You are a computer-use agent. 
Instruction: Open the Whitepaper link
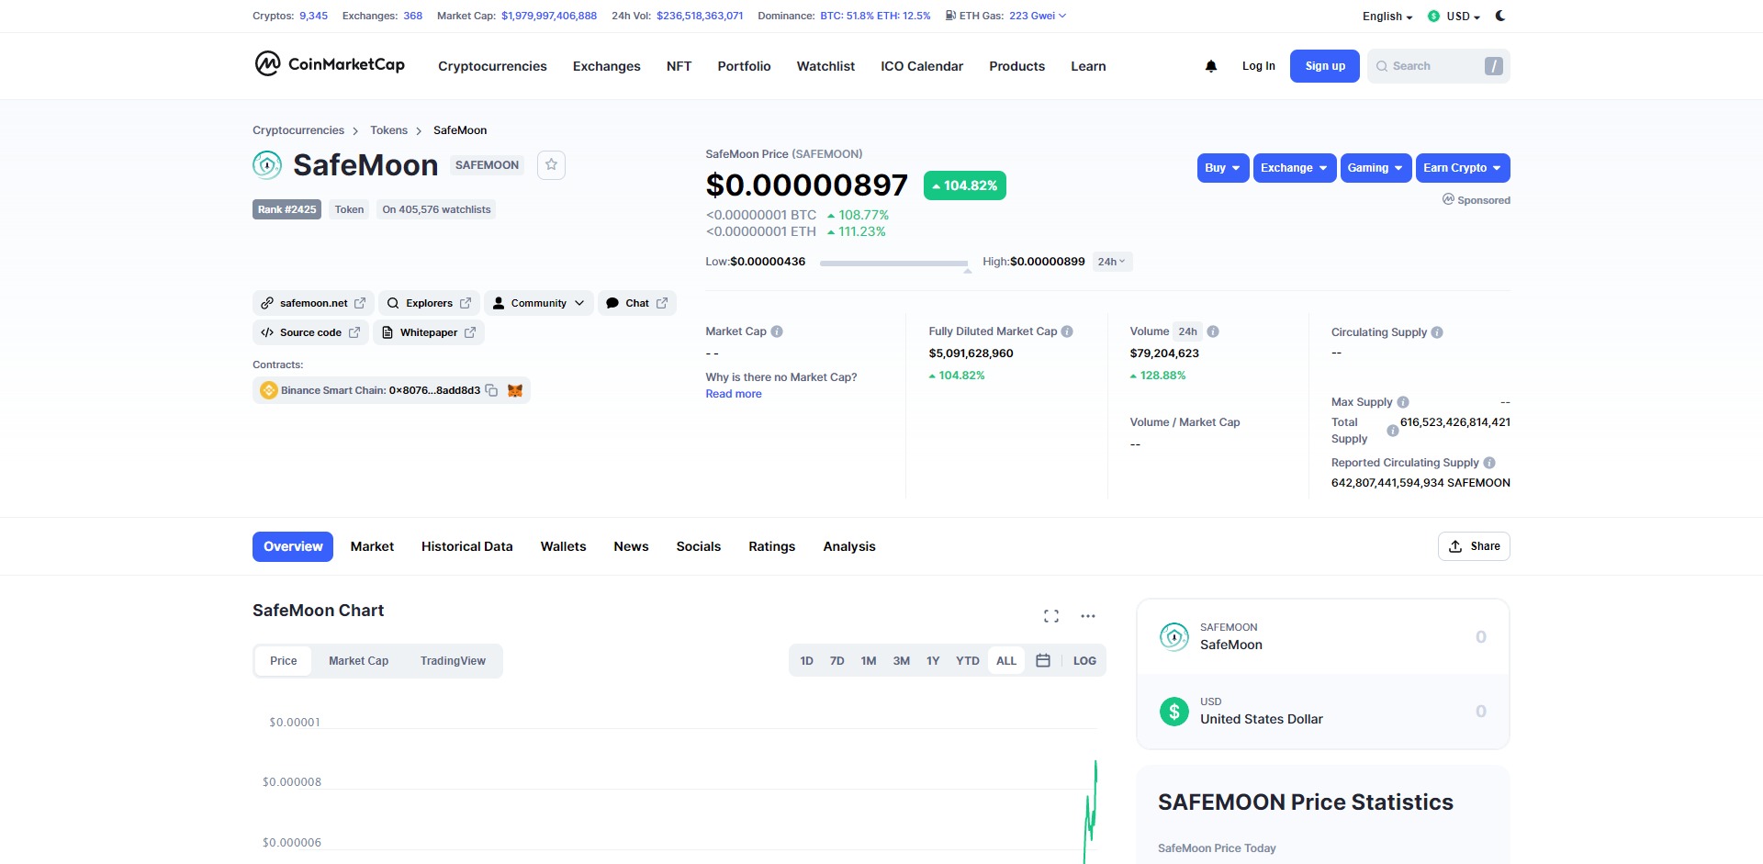429,332
